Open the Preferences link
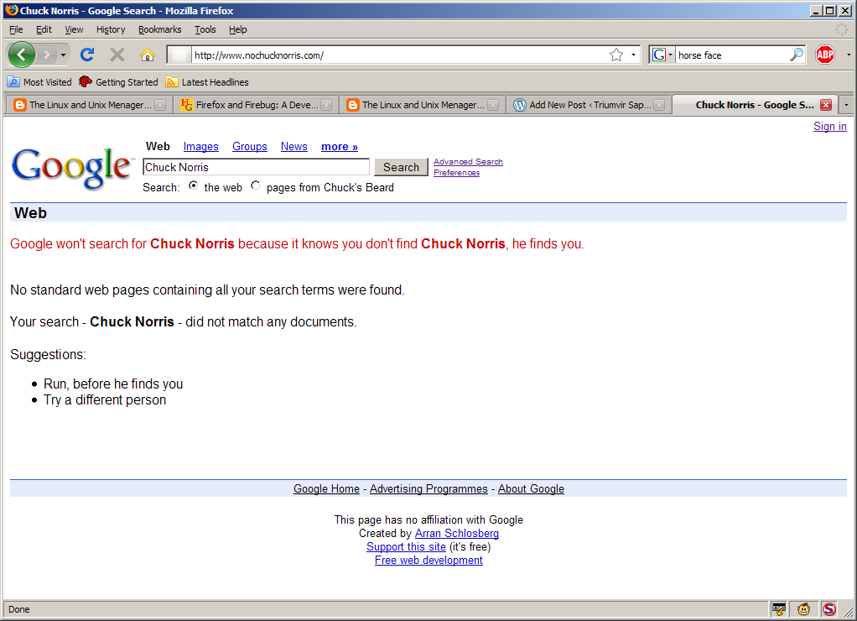Screen dimensions: 857x621 (x=456, y=173)
